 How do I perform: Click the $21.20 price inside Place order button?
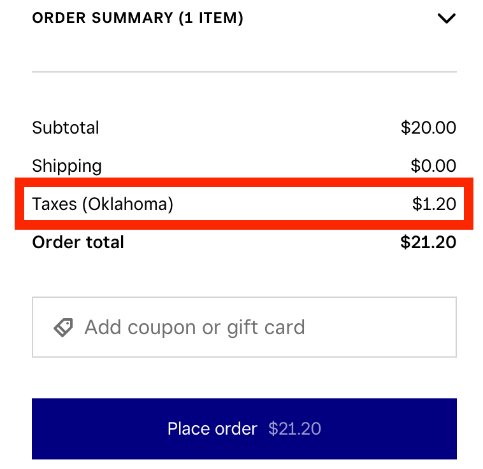click(x=294, y=429)
